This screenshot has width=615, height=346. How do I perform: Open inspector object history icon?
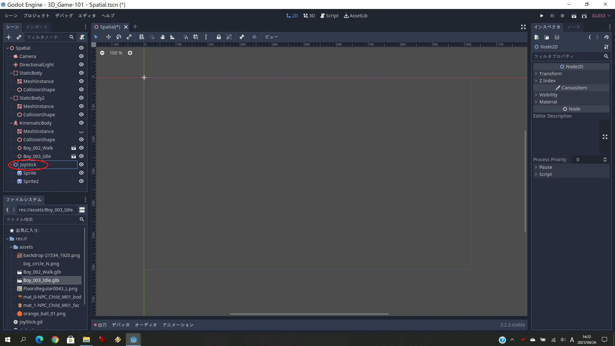[x=606, y=37]
